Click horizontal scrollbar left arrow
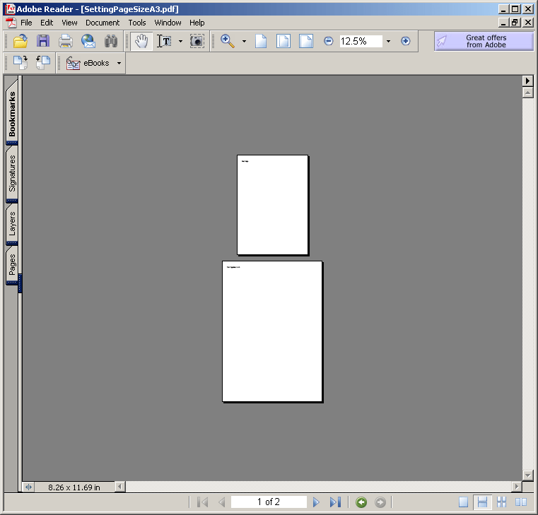Screen dimensions: 538x515 [x=119, y=487]
